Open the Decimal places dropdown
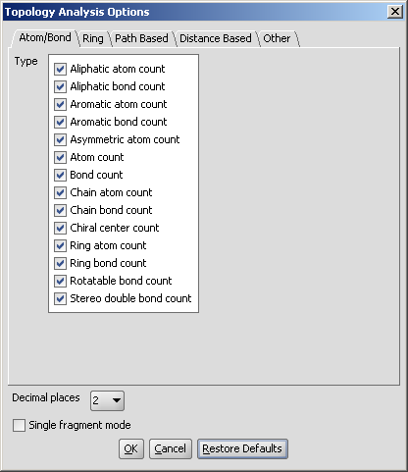 [x=107, y=400]
